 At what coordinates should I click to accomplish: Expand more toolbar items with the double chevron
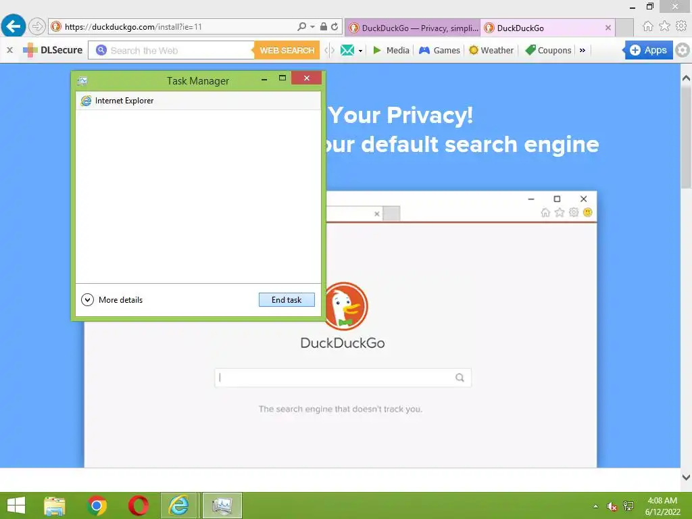(583, 50)
